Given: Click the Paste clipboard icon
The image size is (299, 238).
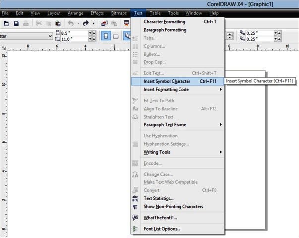Looking at the screenshot, I should click(58, 23).
